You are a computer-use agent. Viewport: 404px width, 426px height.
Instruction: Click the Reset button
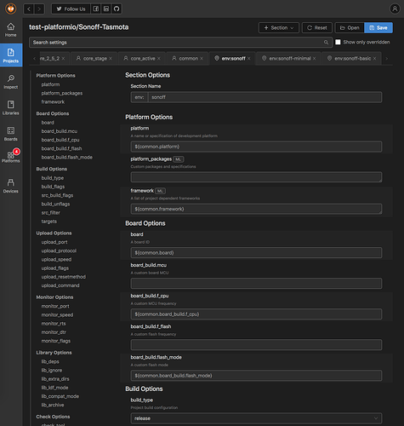click(x=317, y=27)
